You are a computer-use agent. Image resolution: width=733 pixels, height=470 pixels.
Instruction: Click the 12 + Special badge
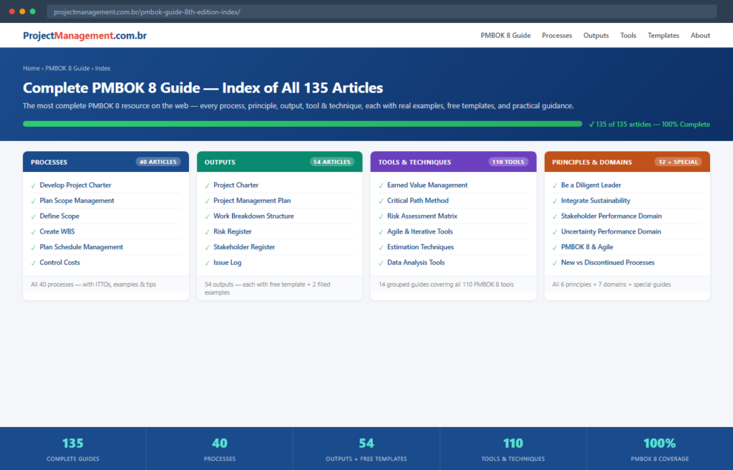pos(679,162)
